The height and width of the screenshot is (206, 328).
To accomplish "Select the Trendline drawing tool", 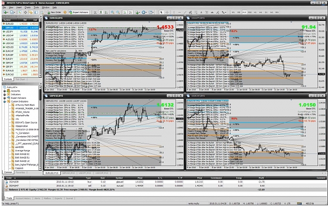I will (x=185, y=13).
